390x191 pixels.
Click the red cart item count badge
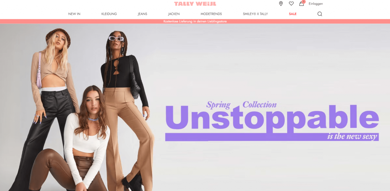click(304, 2)
